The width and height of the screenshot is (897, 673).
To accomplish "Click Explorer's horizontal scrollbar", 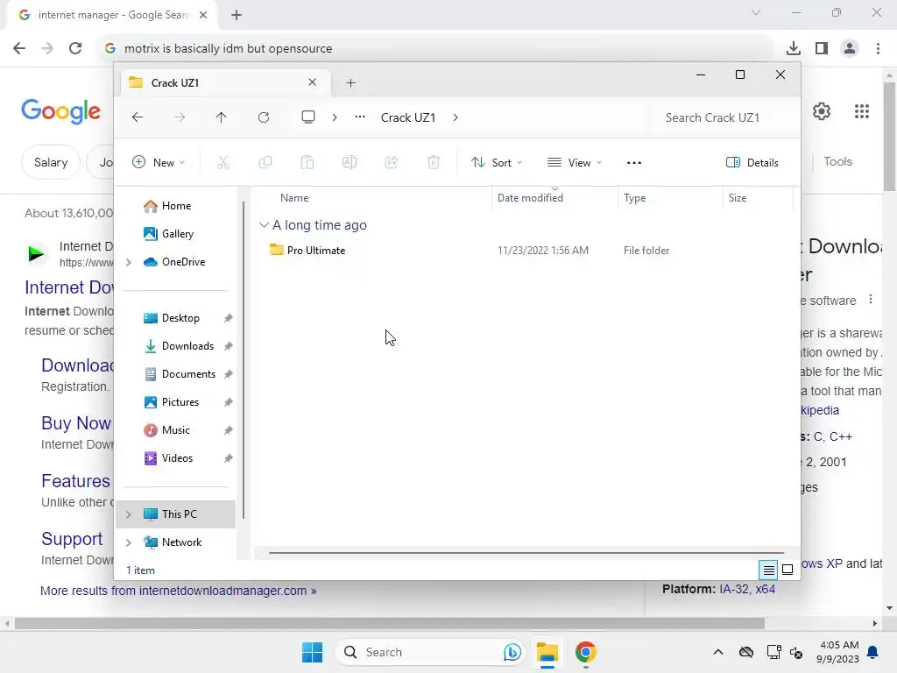I will pos(526,553).
